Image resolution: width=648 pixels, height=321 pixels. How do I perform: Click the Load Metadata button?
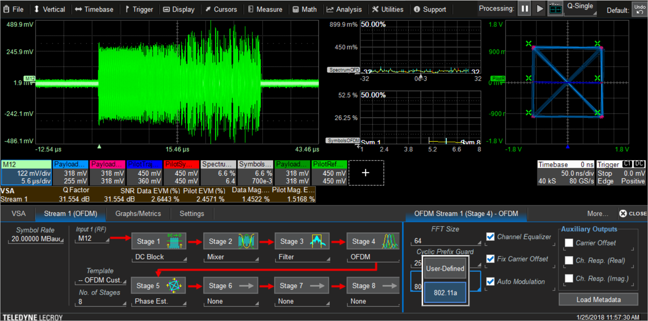[598, 300]
